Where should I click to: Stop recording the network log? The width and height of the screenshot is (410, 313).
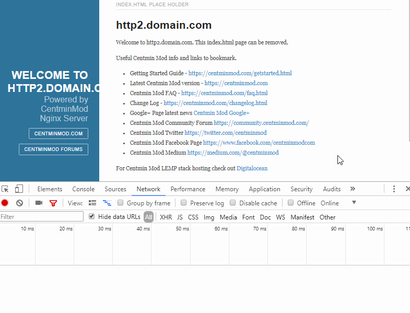[x=5, y=203]
